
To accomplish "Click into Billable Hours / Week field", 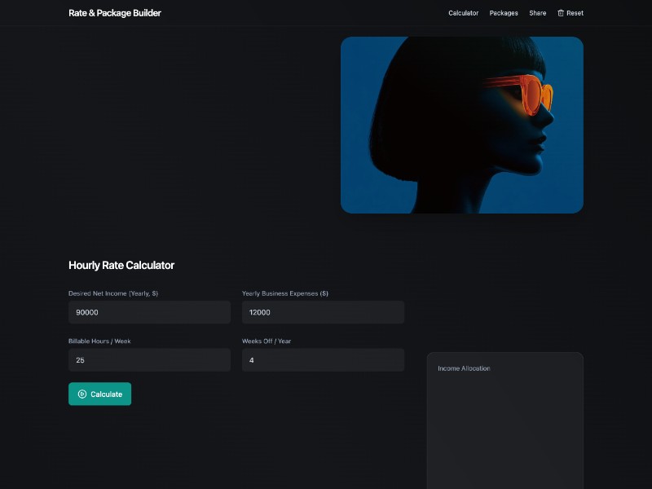I will click(149, 360).
